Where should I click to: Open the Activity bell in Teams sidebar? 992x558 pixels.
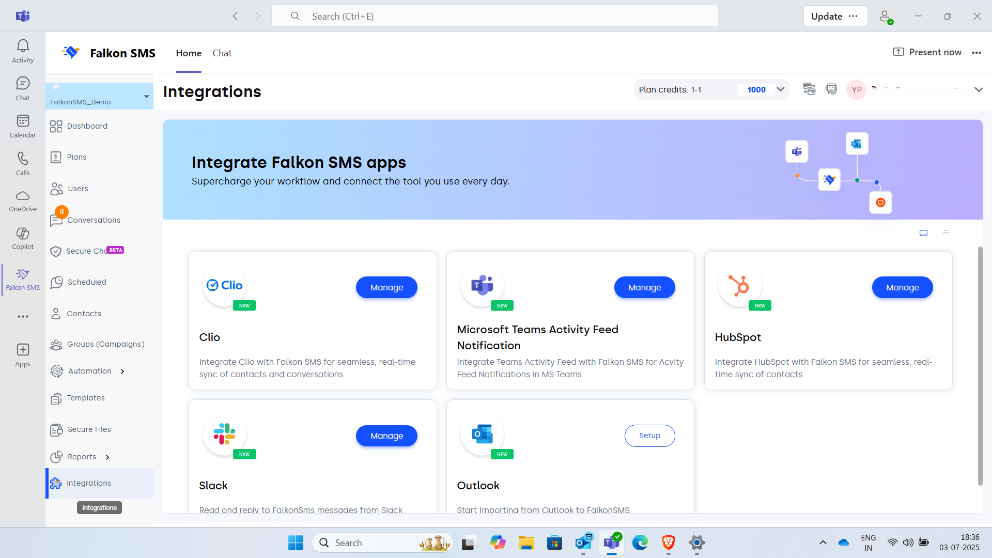point(23,51)
